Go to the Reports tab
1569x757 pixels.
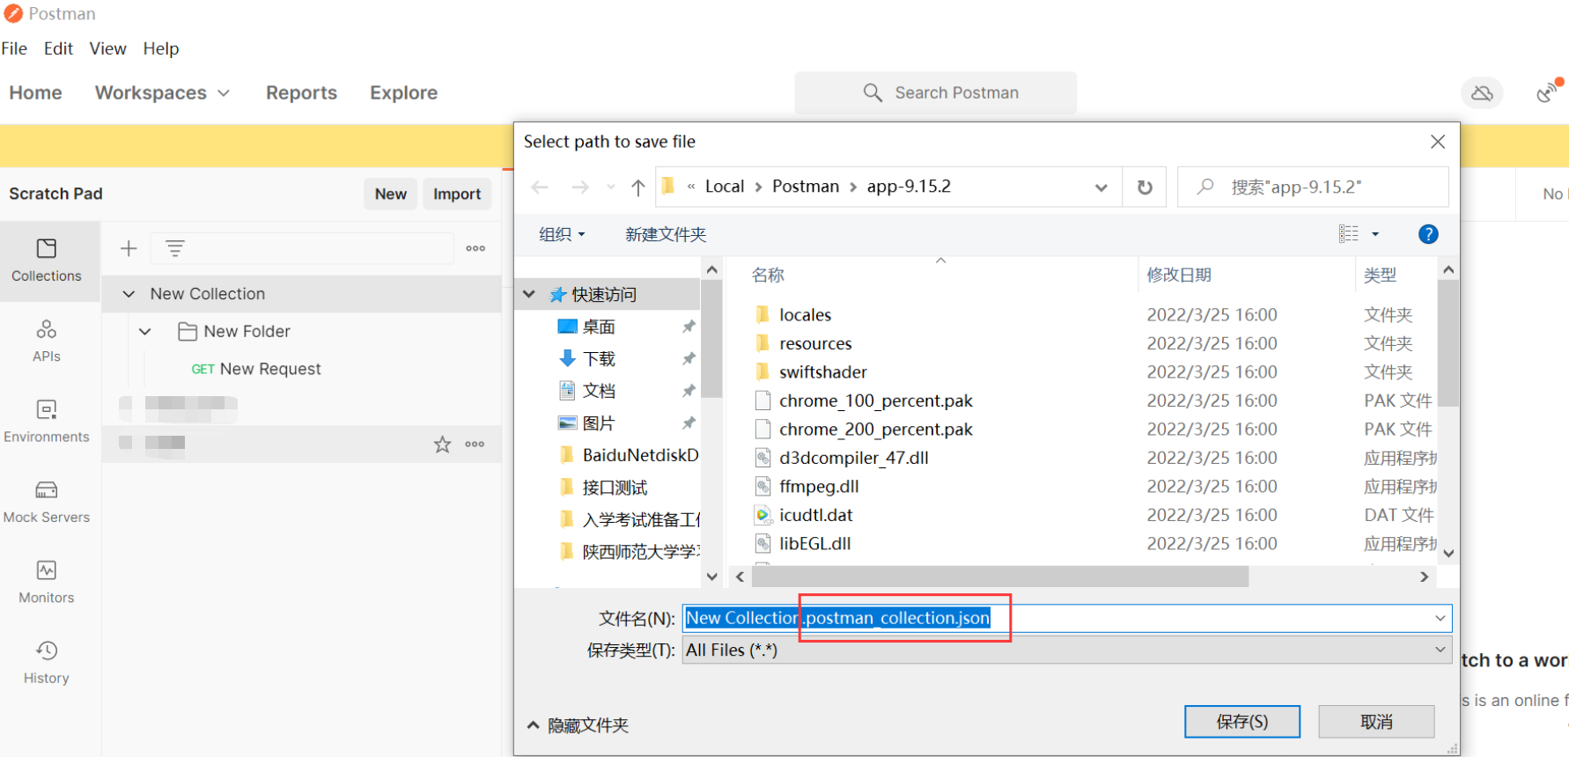click(301, 92)
